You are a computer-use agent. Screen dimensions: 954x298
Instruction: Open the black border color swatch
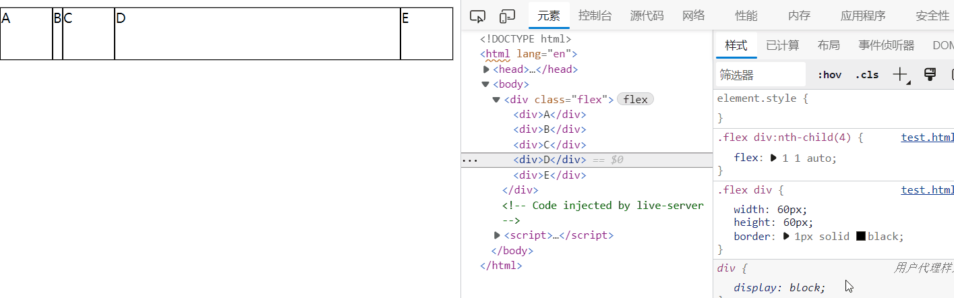pyautogui.click(x=861, y=237)
